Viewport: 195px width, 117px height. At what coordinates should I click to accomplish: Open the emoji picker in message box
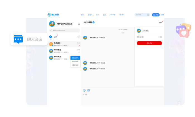(84, 90)
